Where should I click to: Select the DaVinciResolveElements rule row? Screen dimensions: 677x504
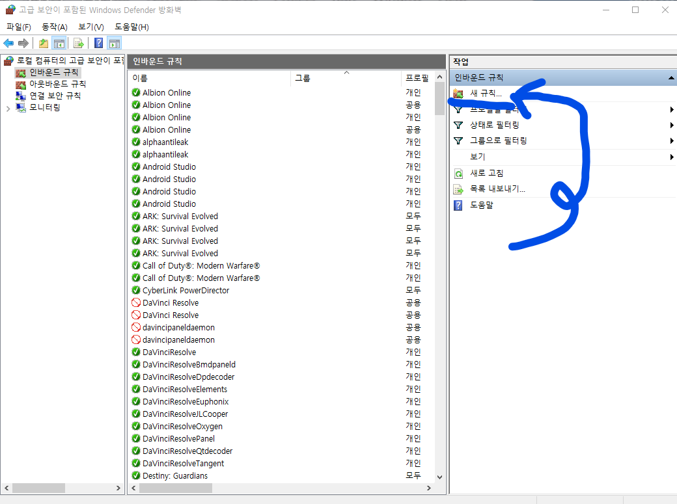pos(281,390)
